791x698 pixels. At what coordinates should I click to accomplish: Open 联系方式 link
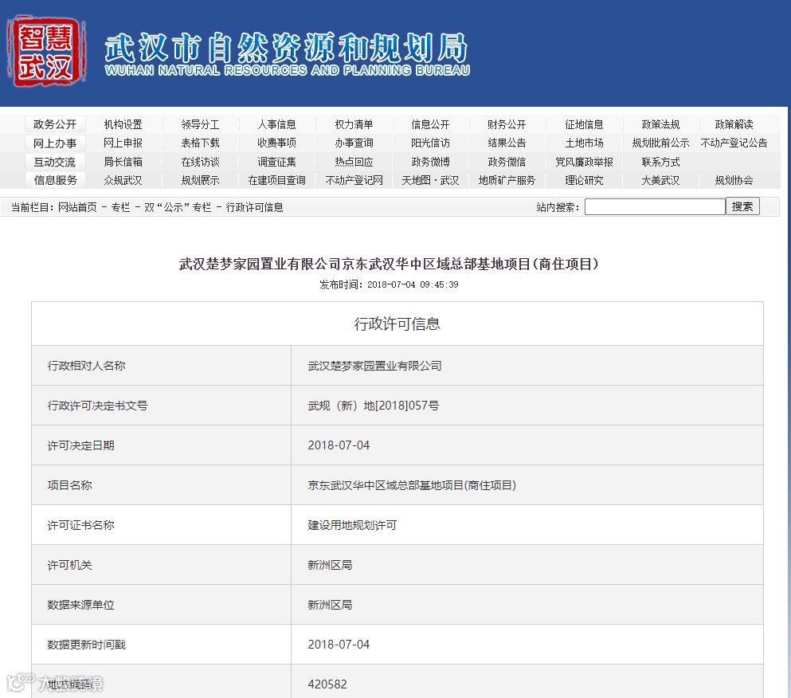pos(661,162)
